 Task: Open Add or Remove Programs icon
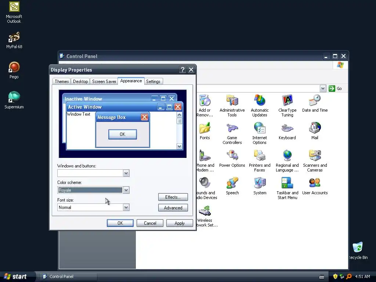(x=205, y=105)
